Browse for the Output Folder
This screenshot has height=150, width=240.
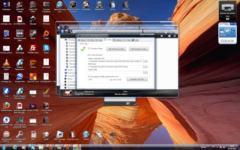point(145,72)
